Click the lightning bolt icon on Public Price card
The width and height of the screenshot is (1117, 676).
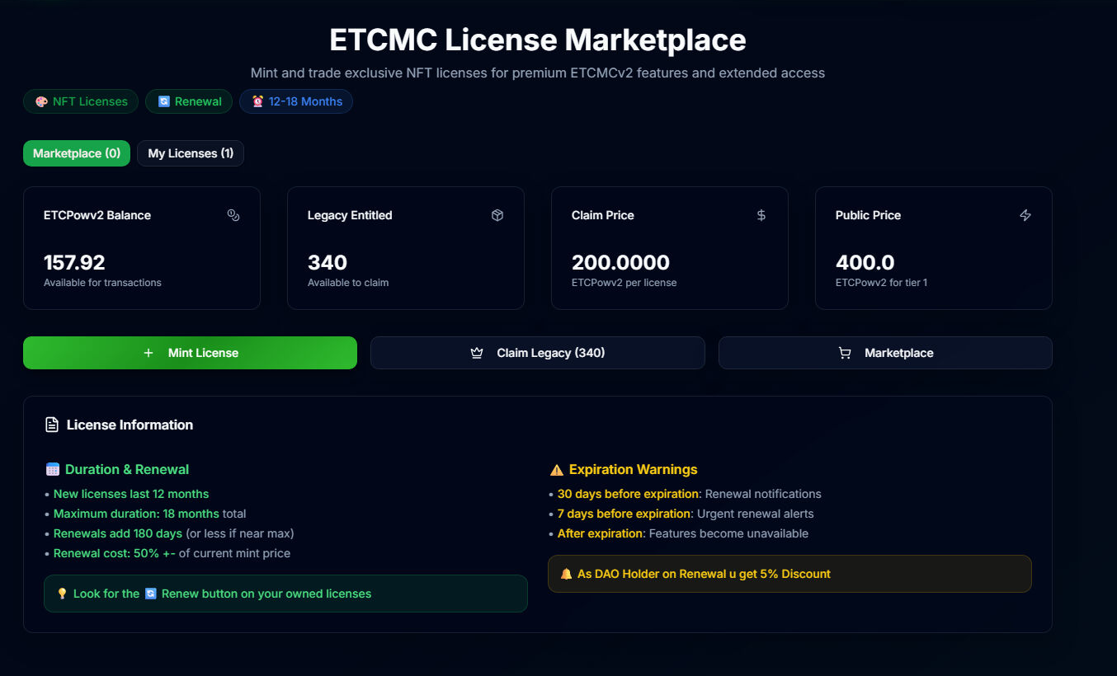[1025, 215]
